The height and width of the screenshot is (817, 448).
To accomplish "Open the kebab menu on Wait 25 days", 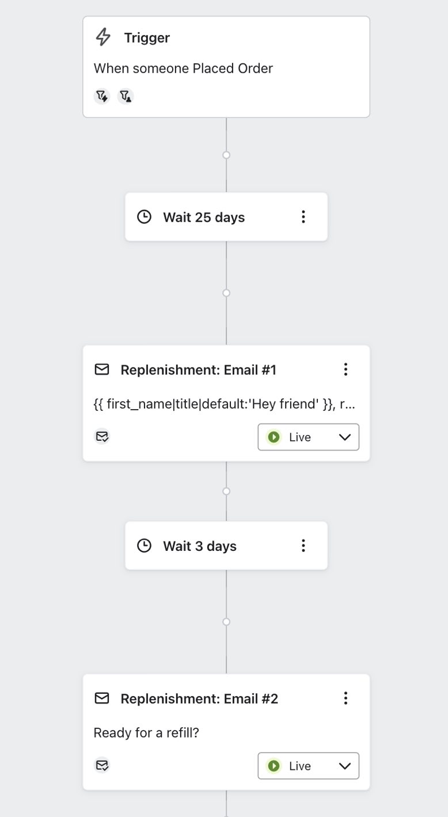I will pos(303,217).
